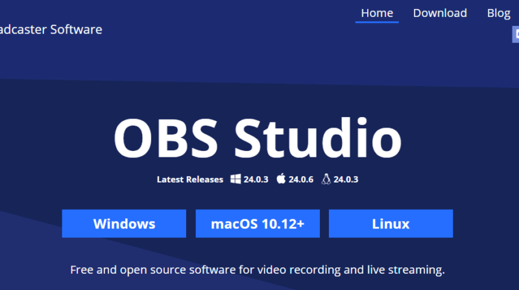Image resolution: width=519 pixels, height=290 pixels.
Task: Open the Download nav item
Action: 440,13
